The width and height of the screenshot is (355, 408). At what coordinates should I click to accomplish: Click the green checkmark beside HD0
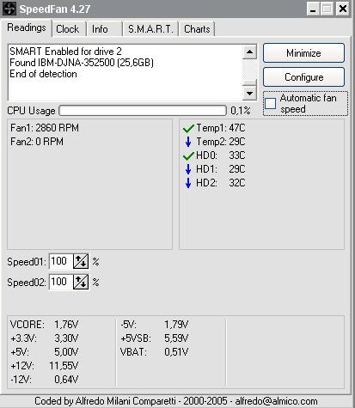click(188, 155)
